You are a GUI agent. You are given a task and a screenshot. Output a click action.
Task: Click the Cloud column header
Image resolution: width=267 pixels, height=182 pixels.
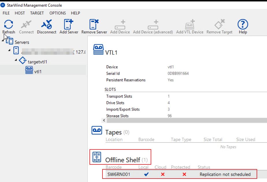coord(160,167)
